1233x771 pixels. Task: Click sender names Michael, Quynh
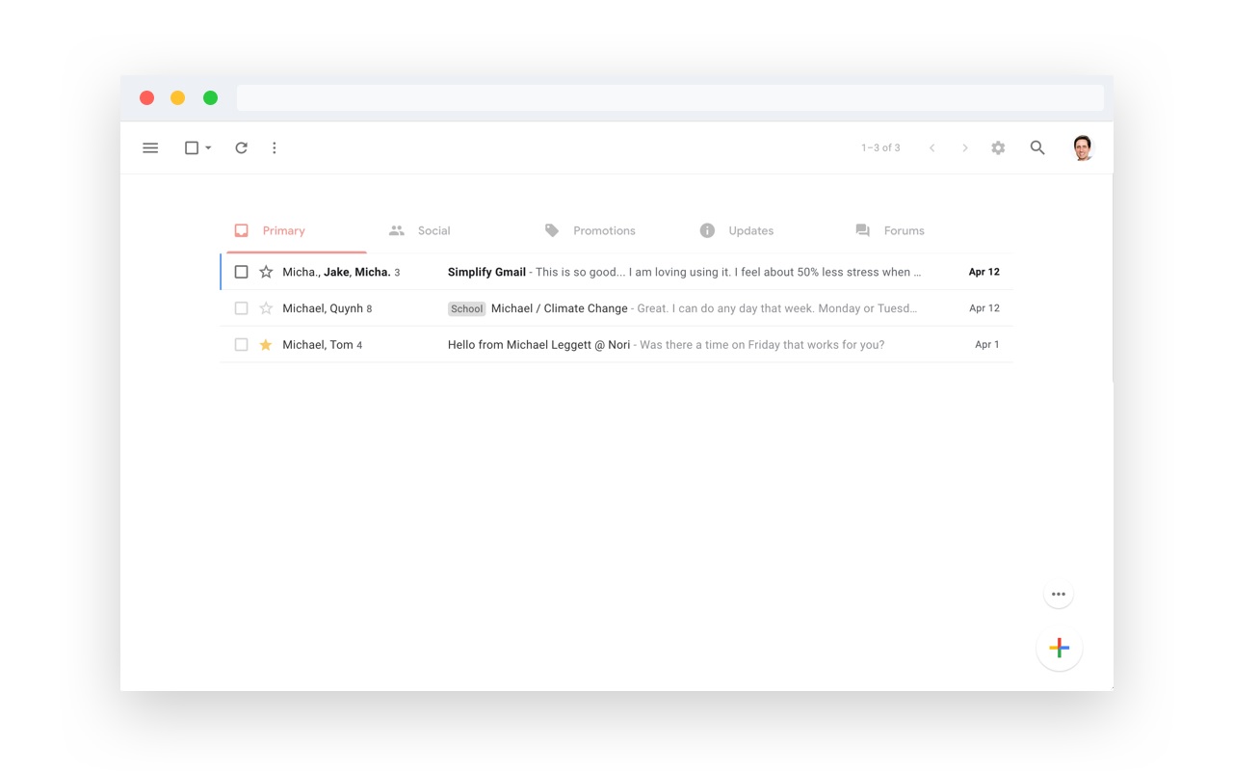323,308
